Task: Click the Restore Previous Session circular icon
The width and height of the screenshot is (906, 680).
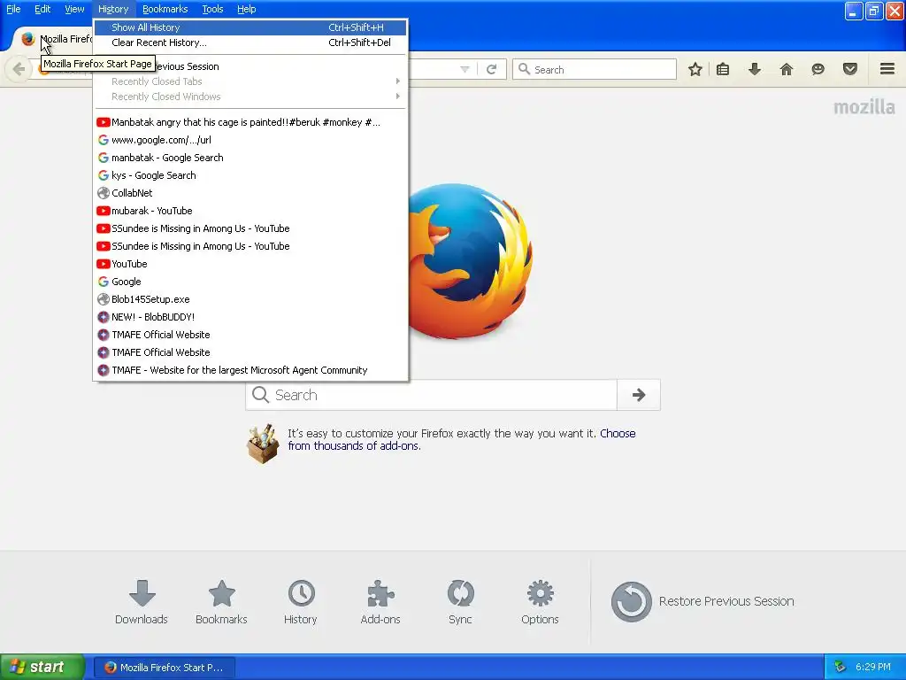Action: (x=631, y=601)
